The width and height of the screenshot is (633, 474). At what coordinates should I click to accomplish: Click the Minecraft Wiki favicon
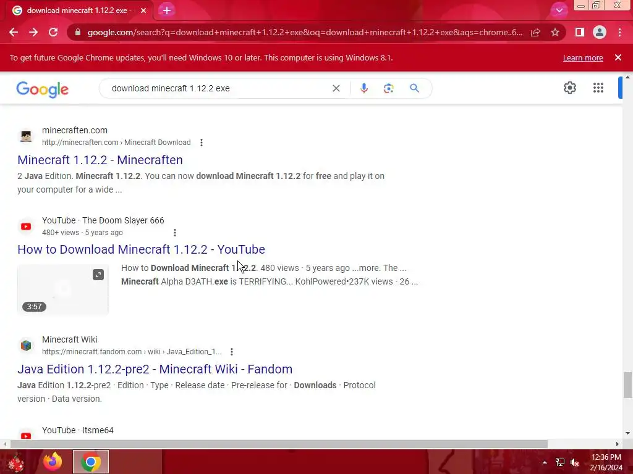coord(26,346)
